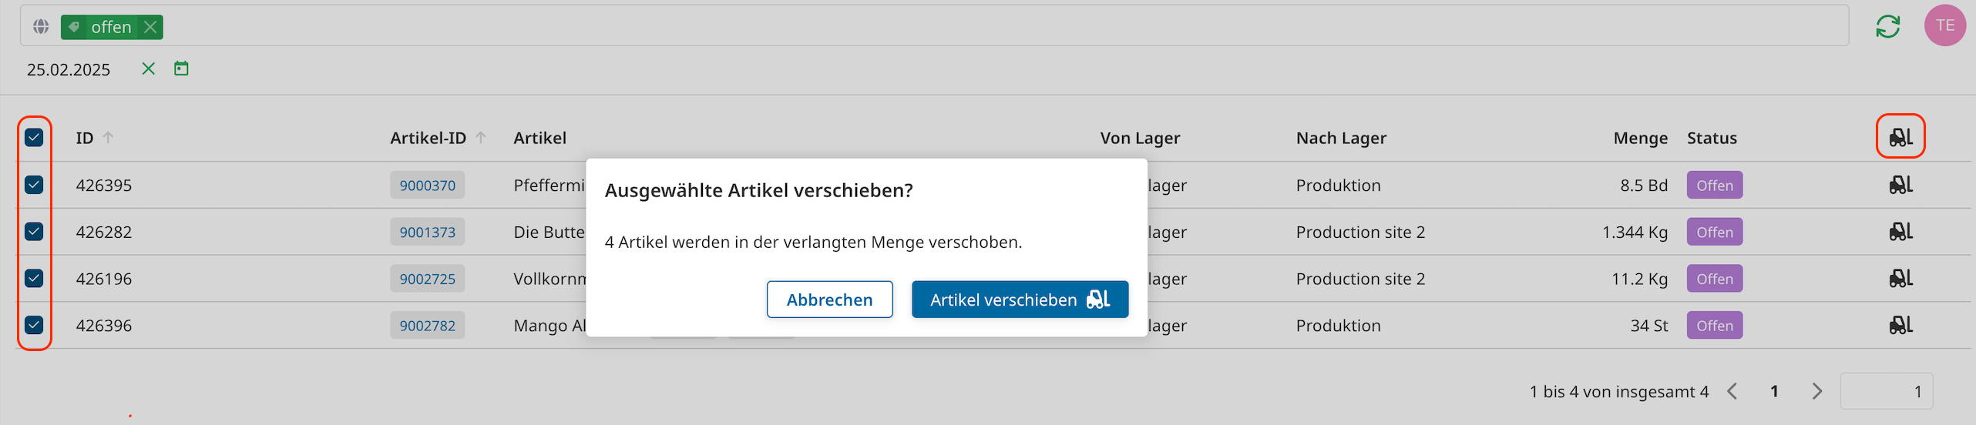Uncheck the checkbox for row 426395
This screenshot has height=425, width=1976.
[x=34, y=185]
